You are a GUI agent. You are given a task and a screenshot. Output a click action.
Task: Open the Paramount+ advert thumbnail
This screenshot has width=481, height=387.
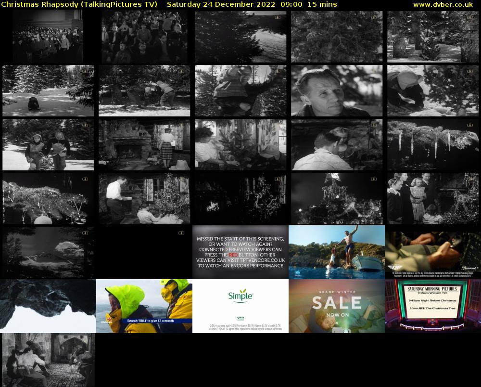point(433,252)
